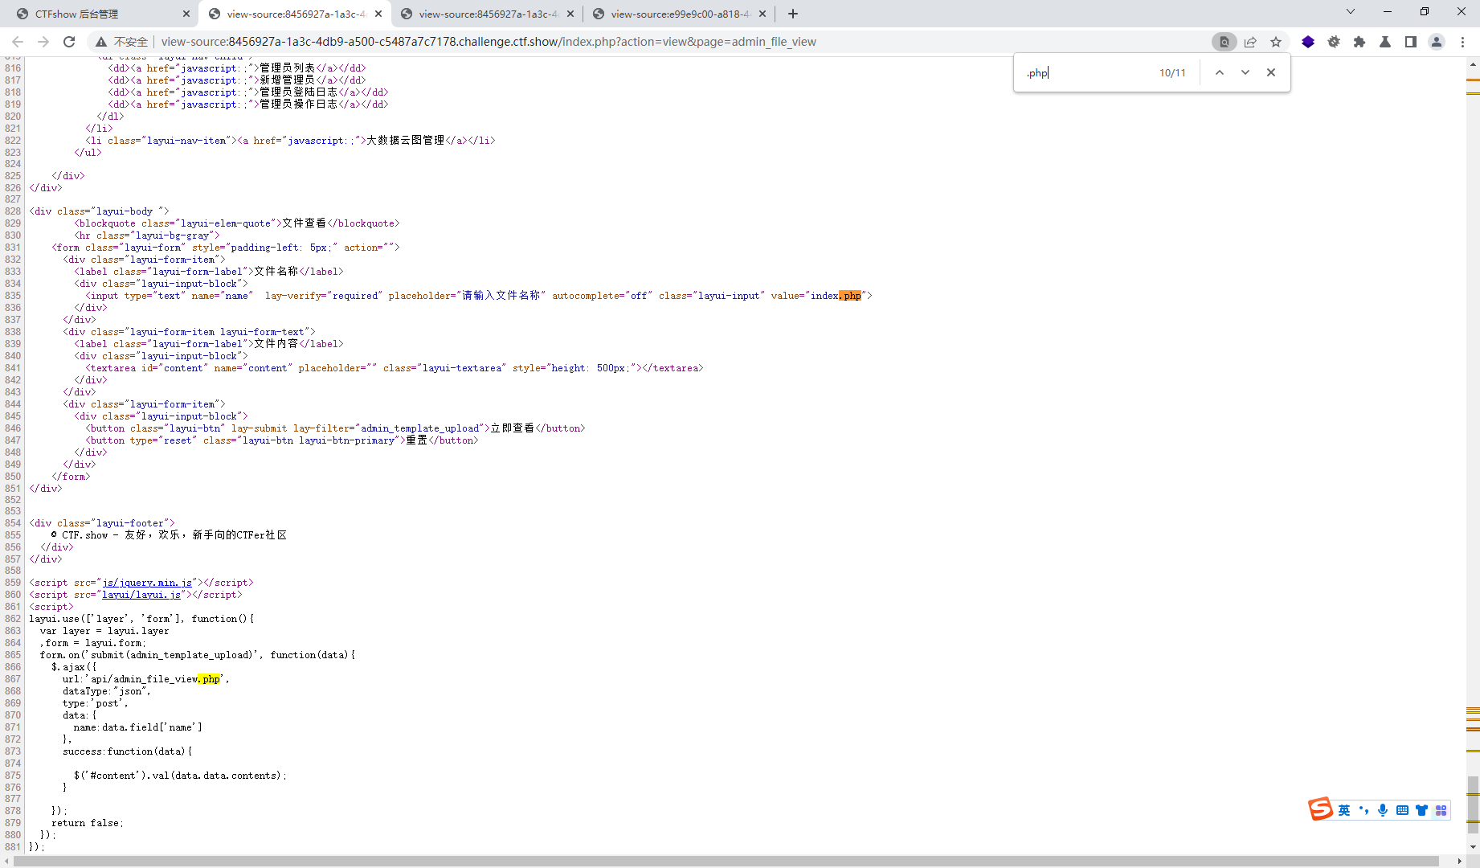Open the Sogou toolbox grid icon
The image size is (1480, 868).
pos(1441,810)
